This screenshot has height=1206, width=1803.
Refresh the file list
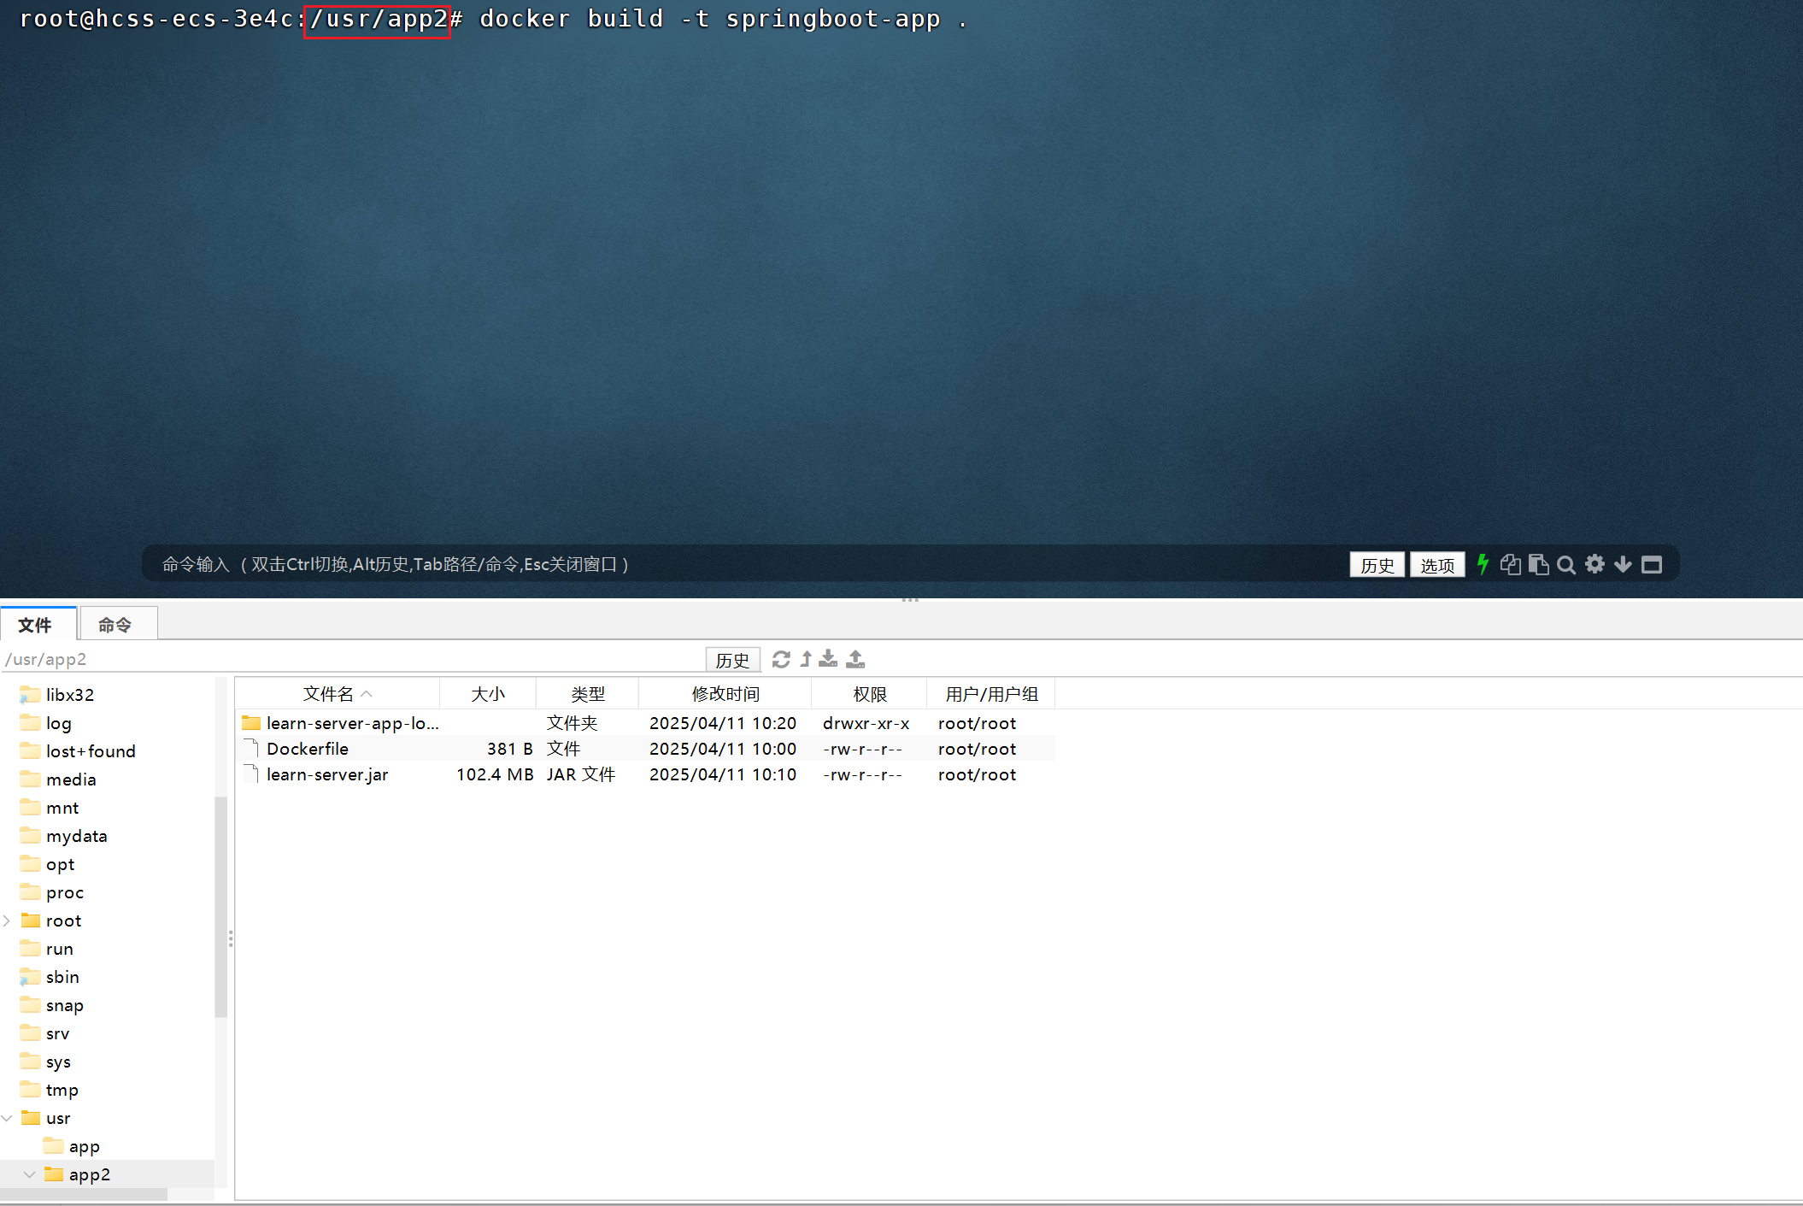[781, 659]
